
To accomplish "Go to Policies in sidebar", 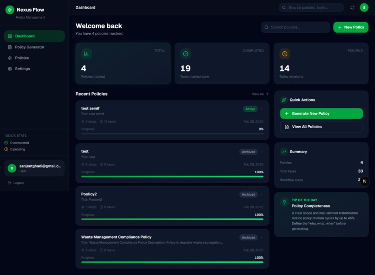I will point(35,58).
